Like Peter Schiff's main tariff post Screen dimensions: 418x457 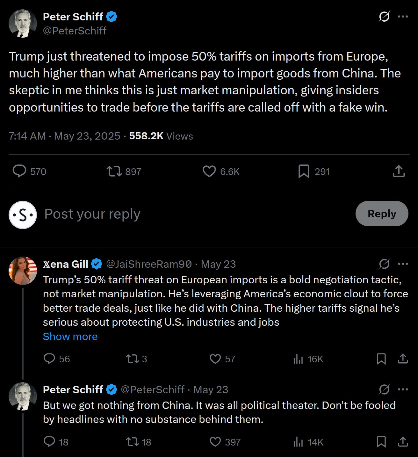[x=209, y=171]
